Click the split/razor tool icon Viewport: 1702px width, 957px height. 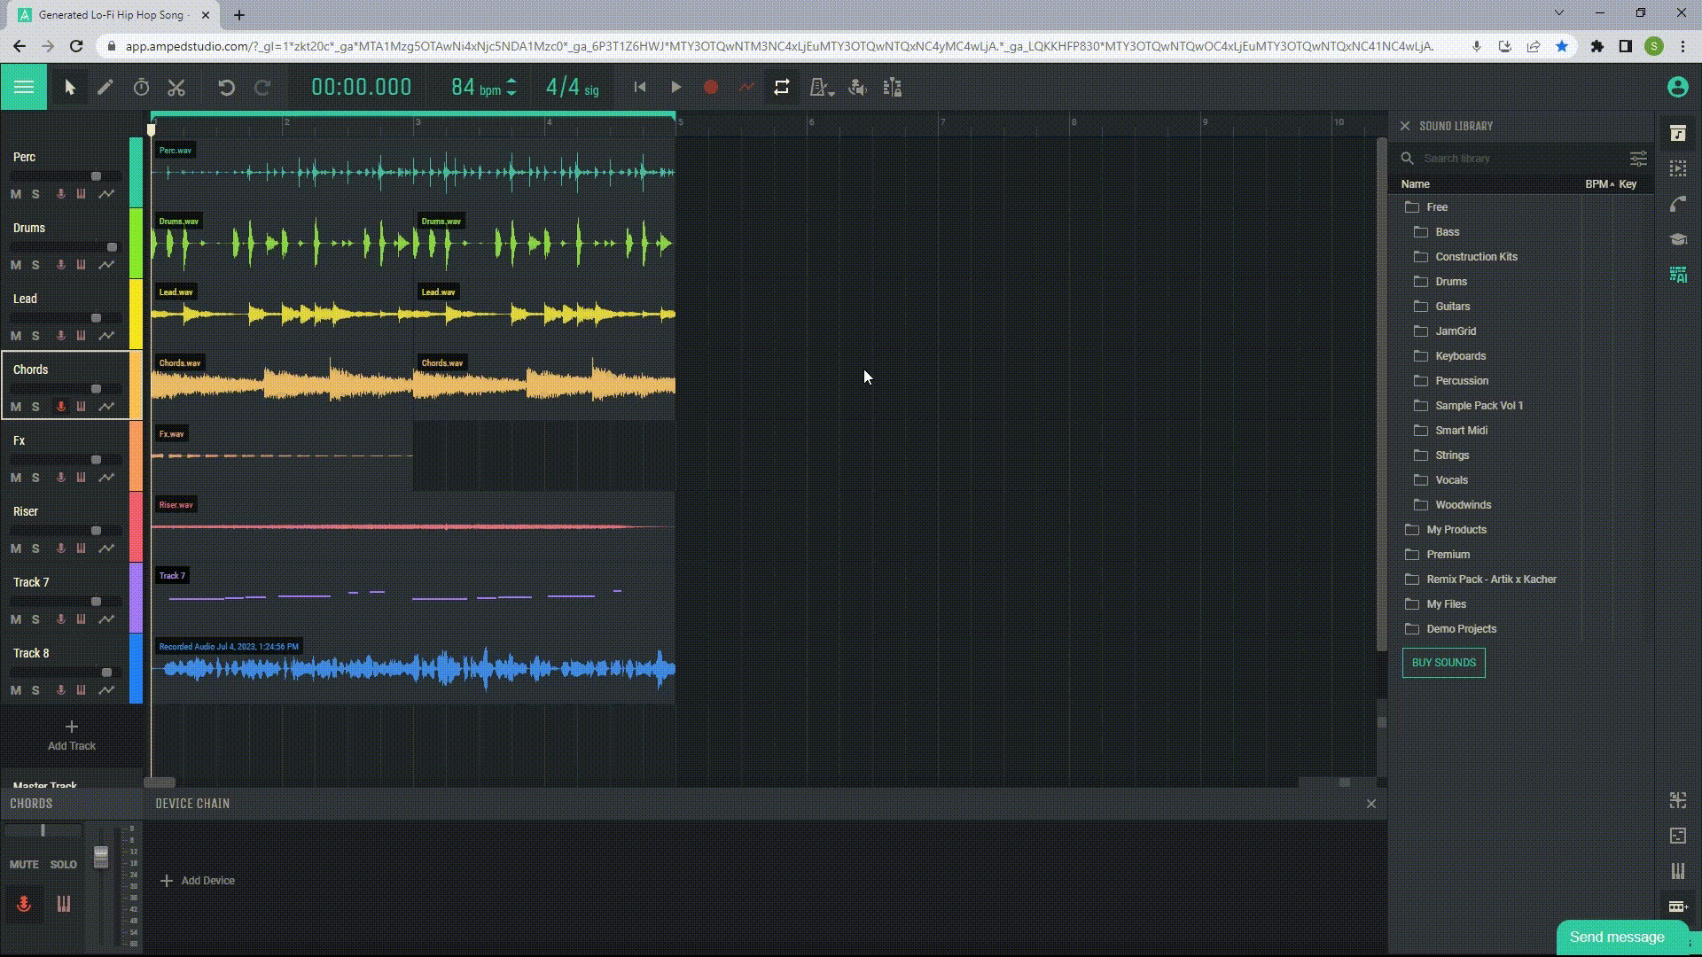176,88
